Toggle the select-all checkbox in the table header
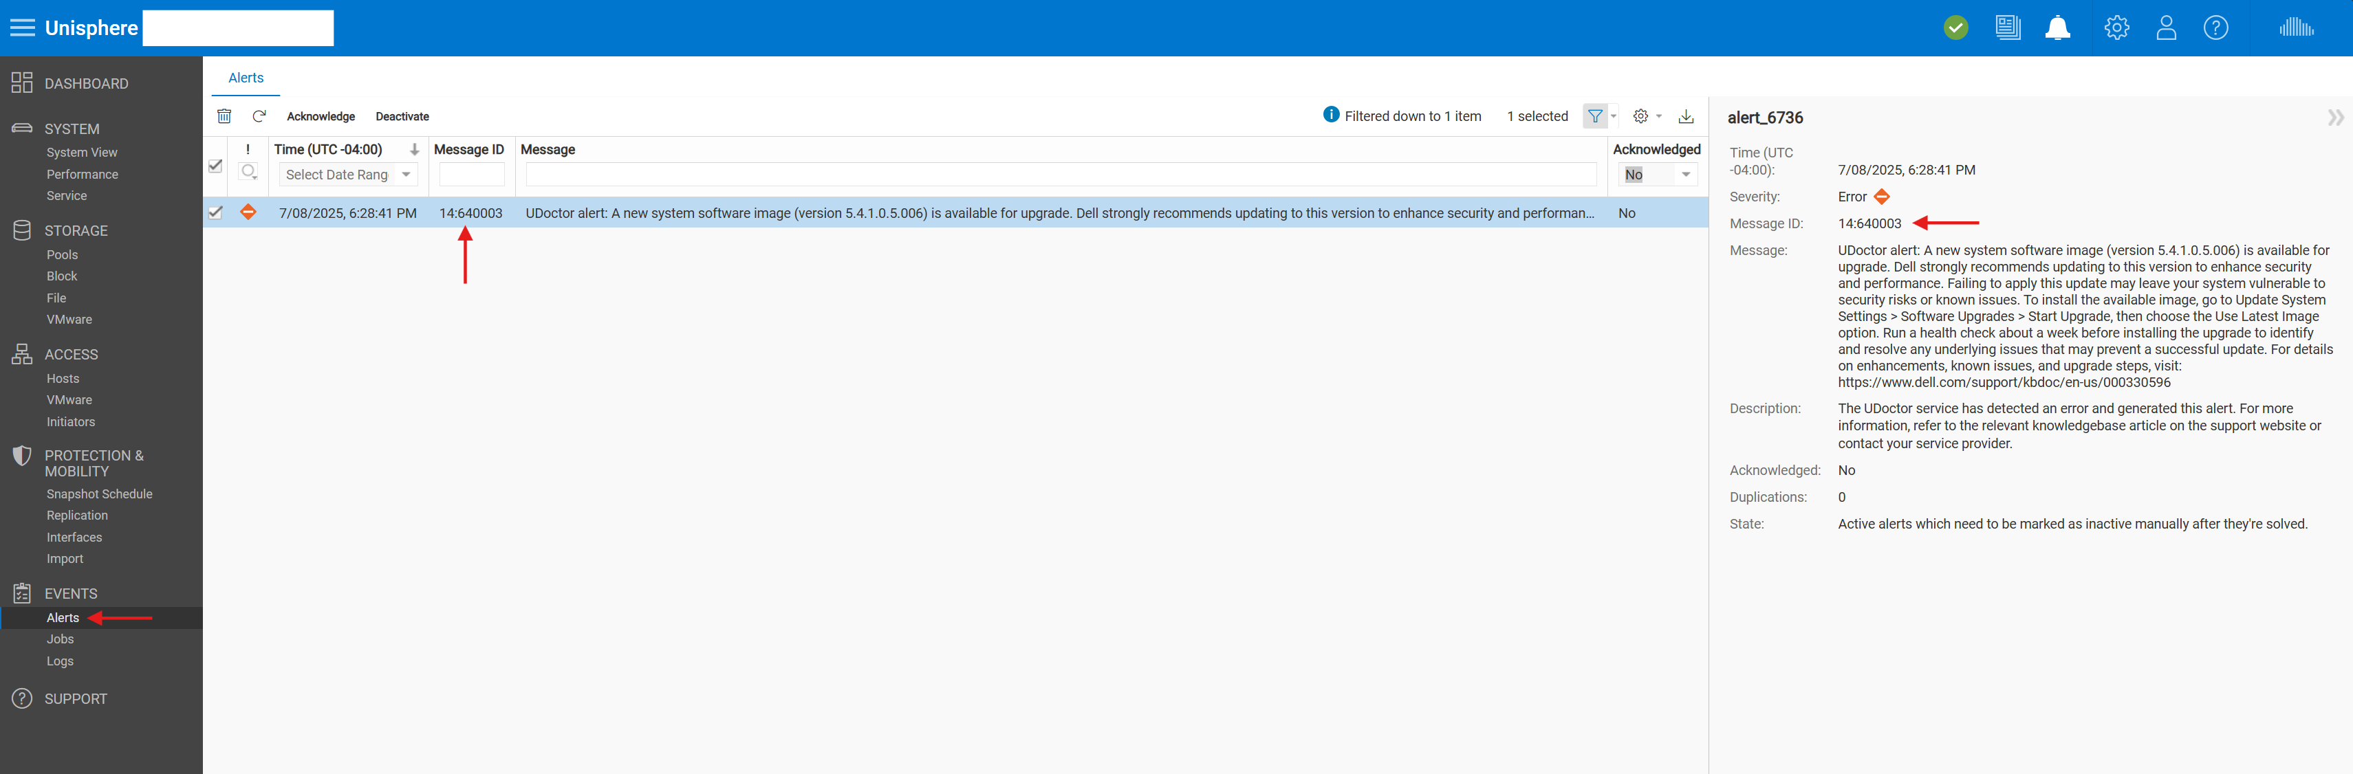 (217, 166)
